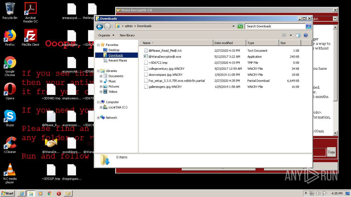Click the Opera icon in the taskbar

59,193
